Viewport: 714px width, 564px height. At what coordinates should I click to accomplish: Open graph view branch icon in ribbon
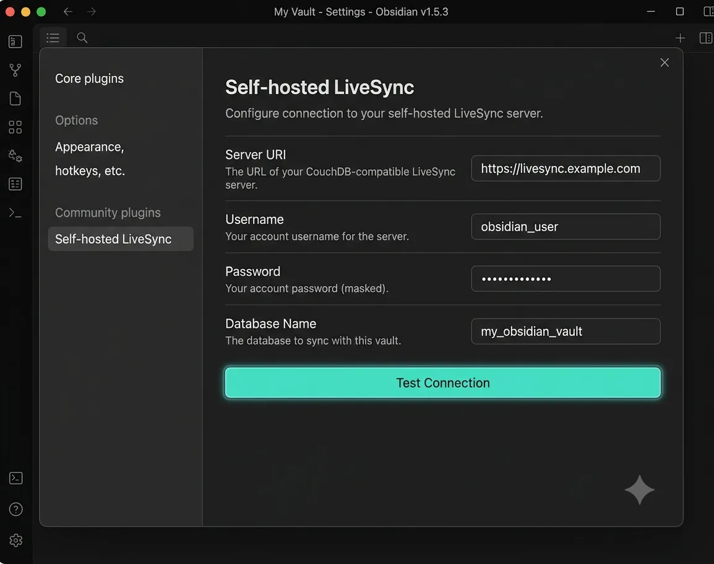(x=15, y=70)
